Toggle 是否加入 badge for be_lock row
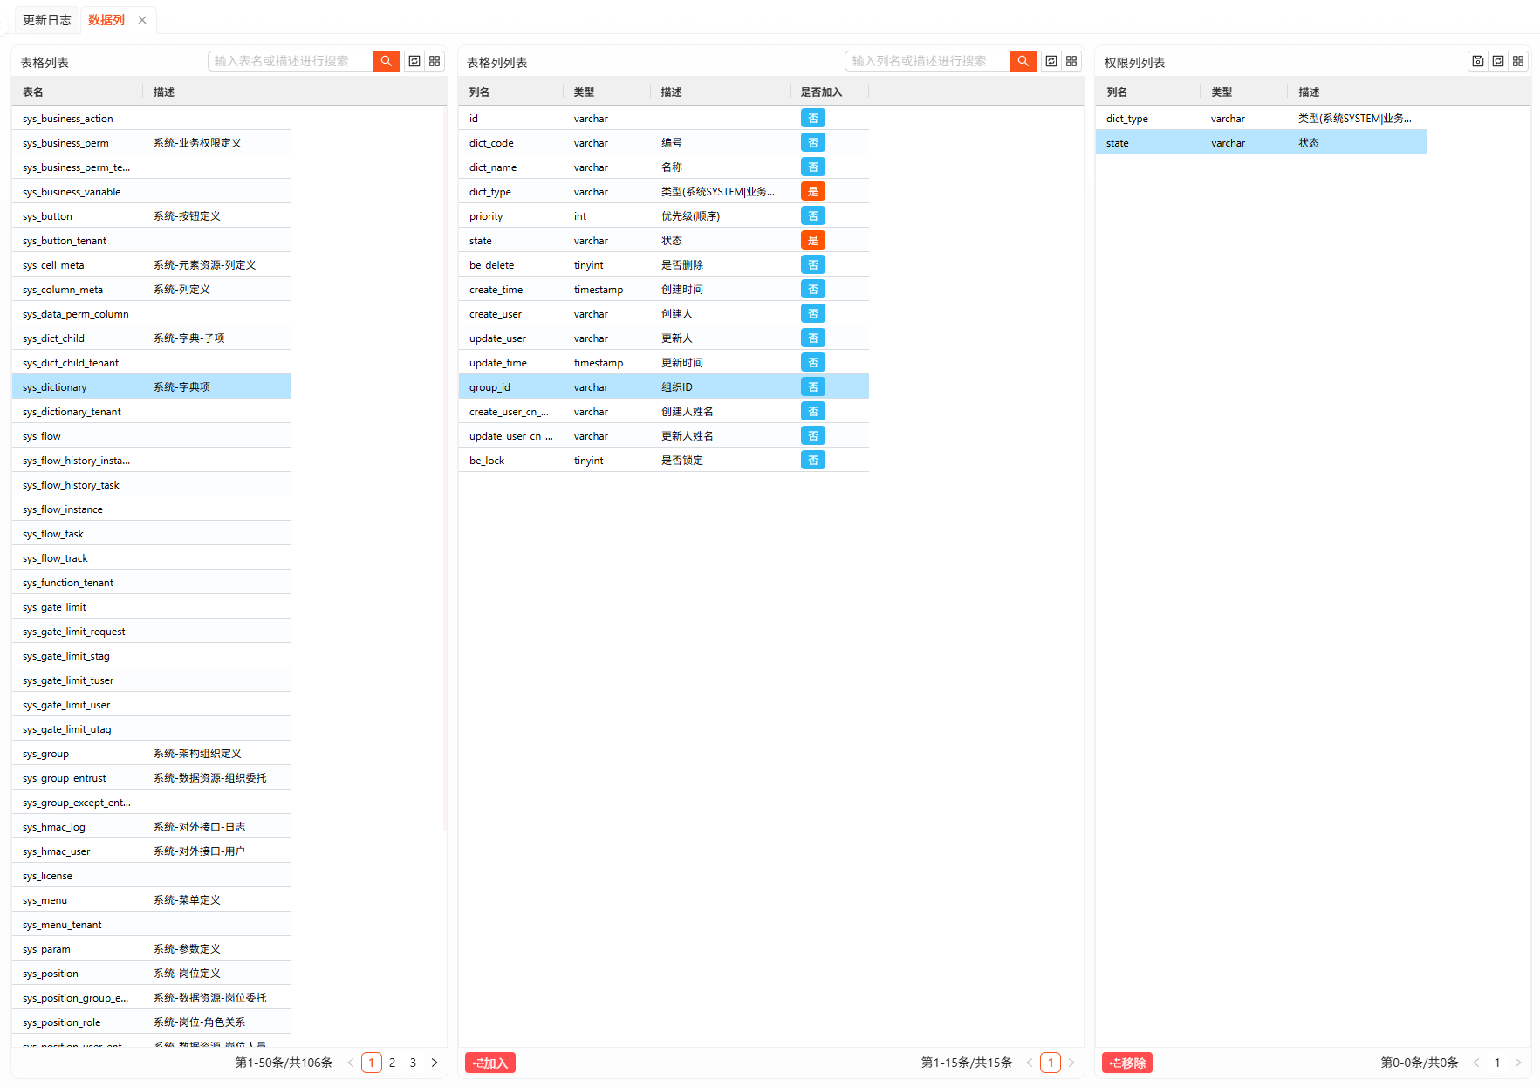Viewport: 1540px width, 1087px height. pyautogui.click(x=812, y=461)
